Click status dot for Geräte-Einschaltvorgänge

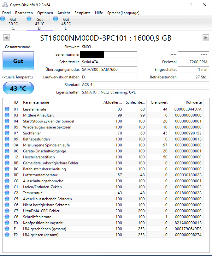point(7,151)
